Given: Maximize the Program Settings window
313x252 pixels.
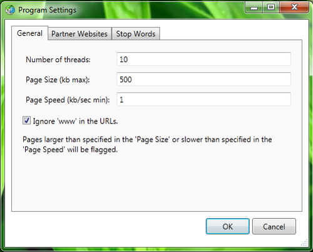Looking at the screenshot, I should [x=271, y=8].
